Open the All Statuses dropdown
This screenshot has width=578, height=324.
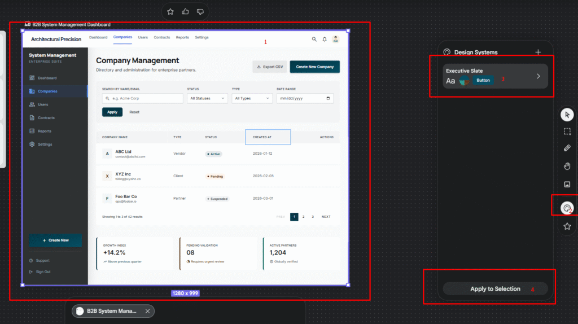(207, 98)
